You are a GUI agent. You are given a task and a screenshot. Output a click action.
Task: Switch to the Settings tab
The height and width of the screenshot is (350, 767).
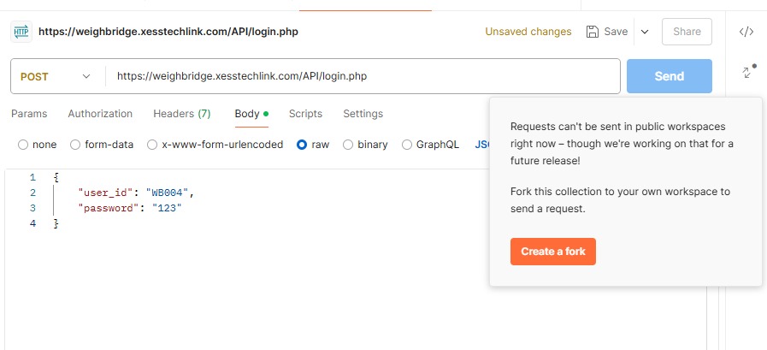(363, 114)
